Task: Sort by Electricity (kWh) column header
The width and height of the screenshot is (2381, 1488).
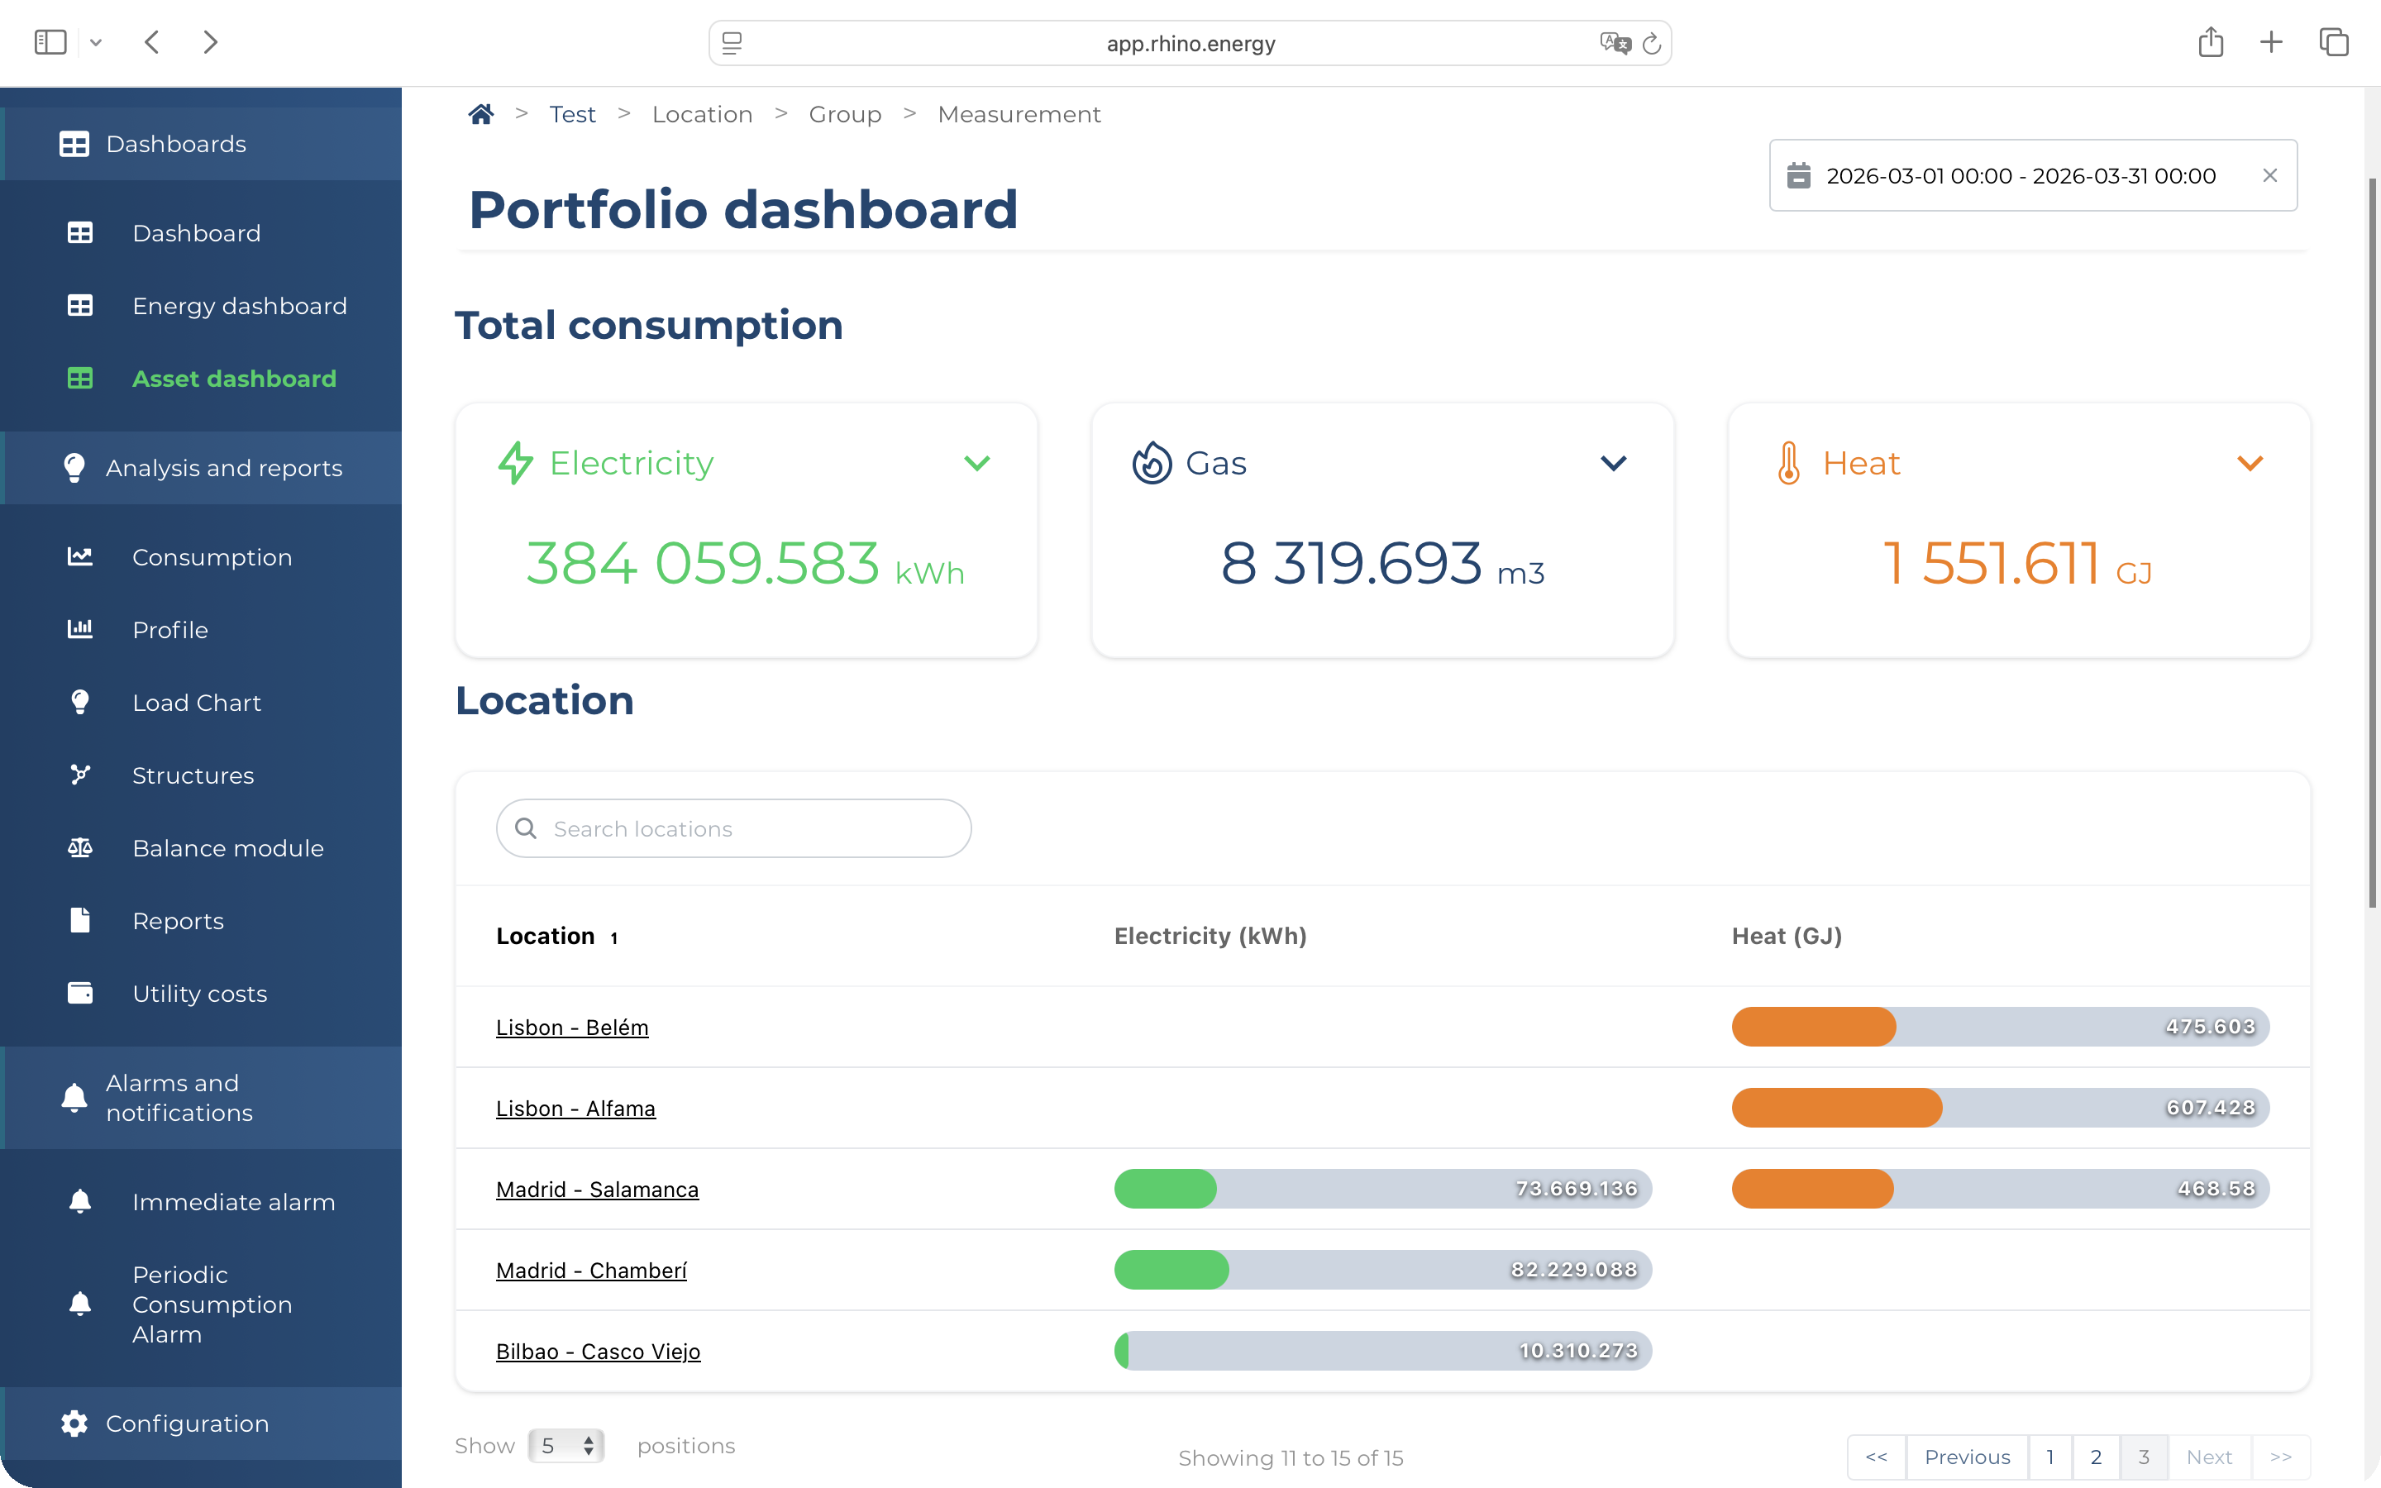Action: pos(1210,936)
